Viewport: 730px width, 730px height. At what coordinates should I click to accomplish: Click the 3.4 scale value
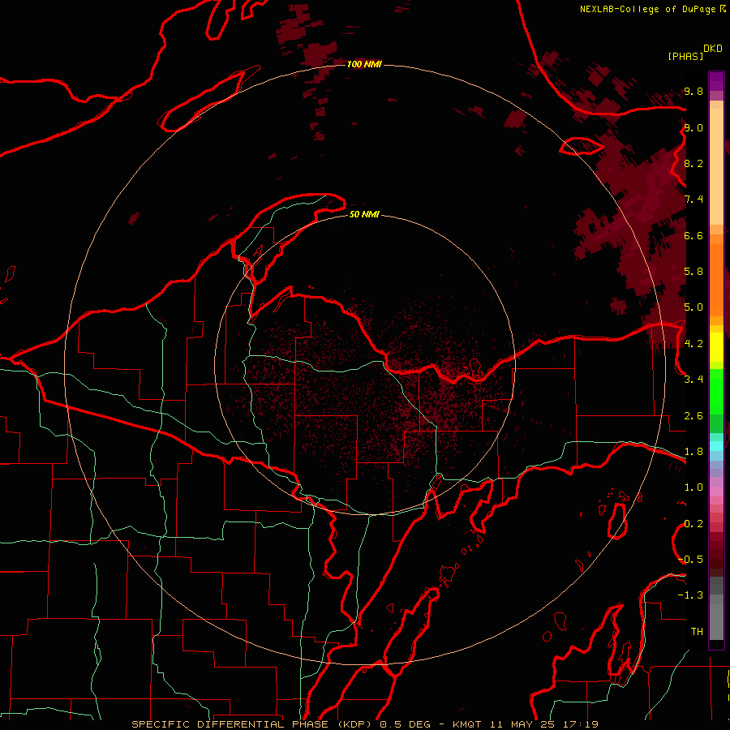[x=693, y=379]
